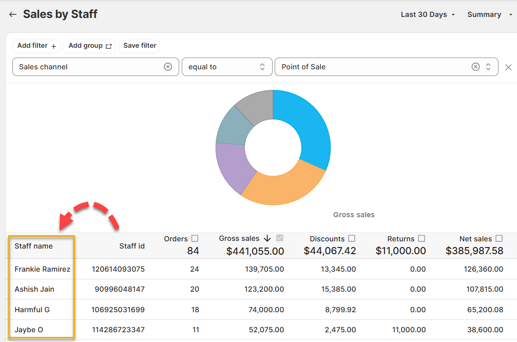The image size is (517, 342).
Task: Check the Returns column checkbox
Action: click(422, 238)
